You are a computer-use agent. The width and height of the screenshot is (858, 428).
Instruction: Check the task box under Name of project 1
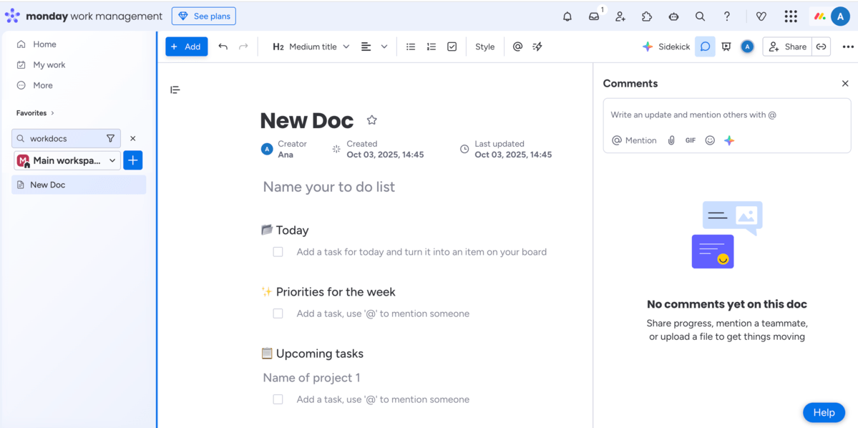click(278, 399)
